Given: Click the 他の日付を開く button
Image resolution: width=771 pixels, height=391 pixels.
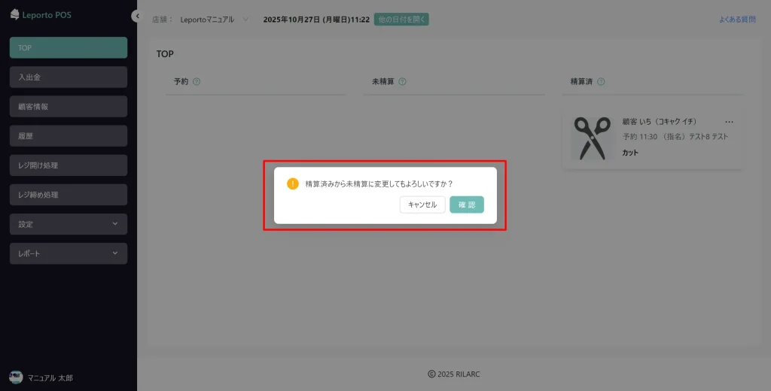Looking at the screenshot, I should tap(401, 20).
